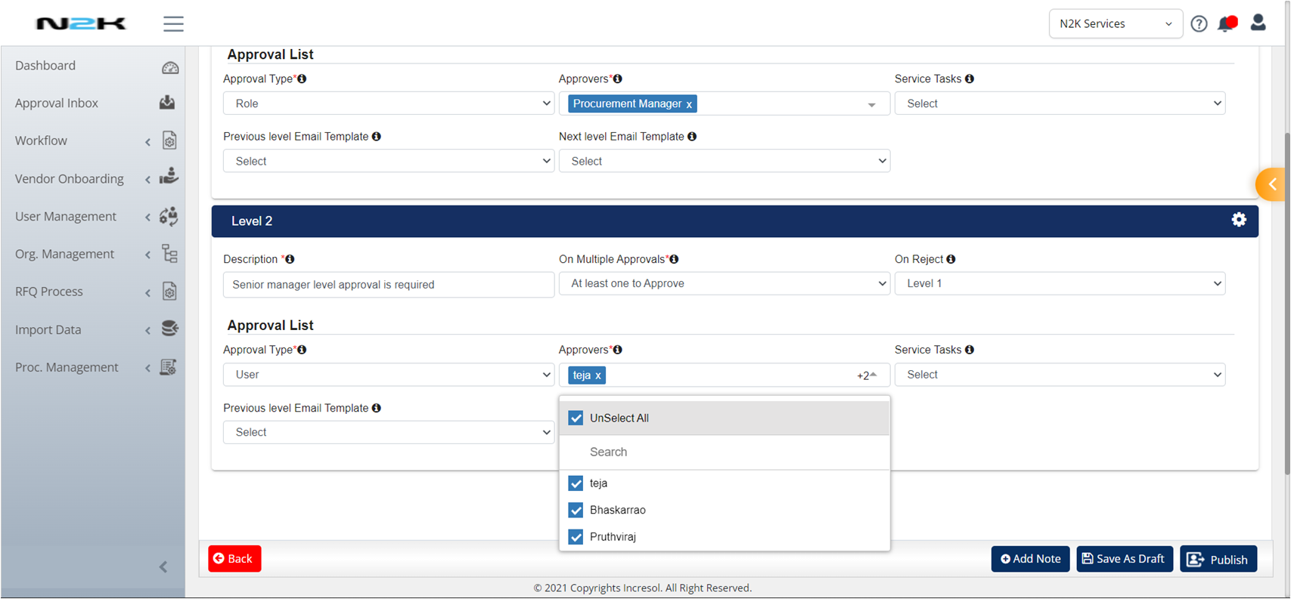Click the Level 2 Description input field
This screenshot has width=1291, height=599.
(389, 285)
